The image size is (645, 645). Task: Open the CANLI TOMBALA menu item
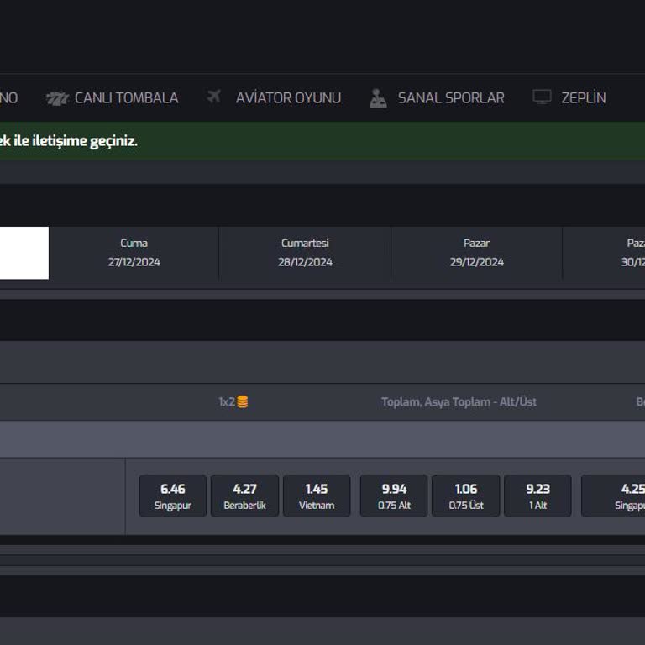click(x=126, y=98)
